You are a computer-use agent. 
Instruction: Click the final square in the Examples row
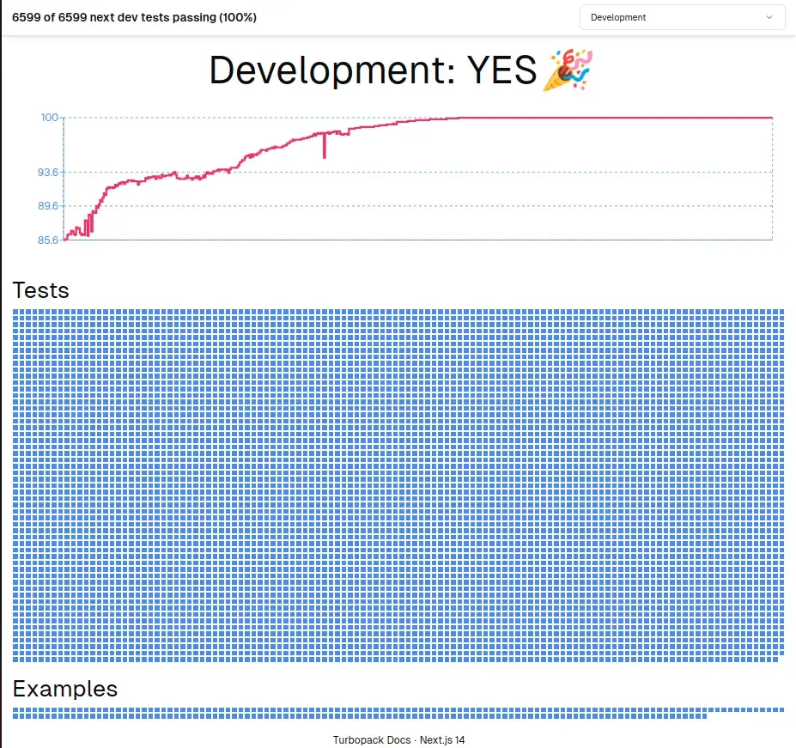[704, 716]
